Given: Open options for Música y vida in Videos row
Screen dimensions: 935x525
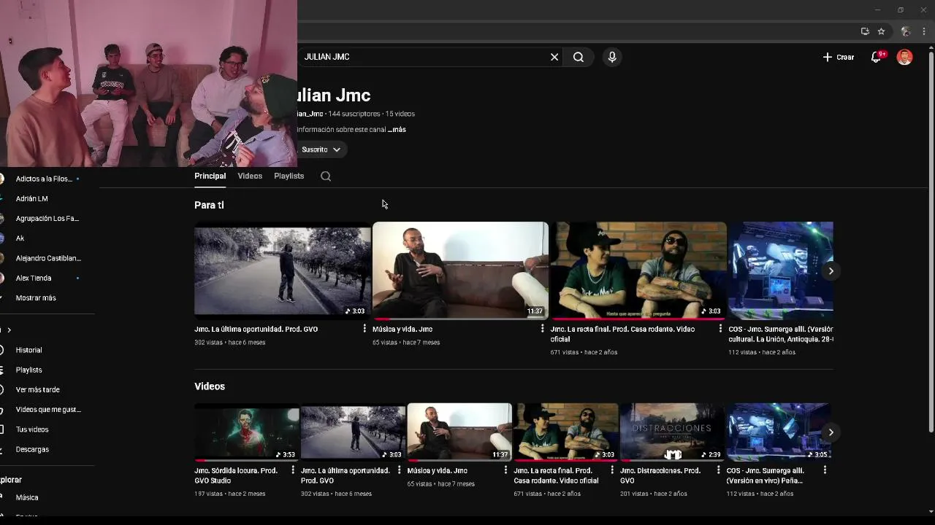Looking at the screenshot, I should (505, 470).
